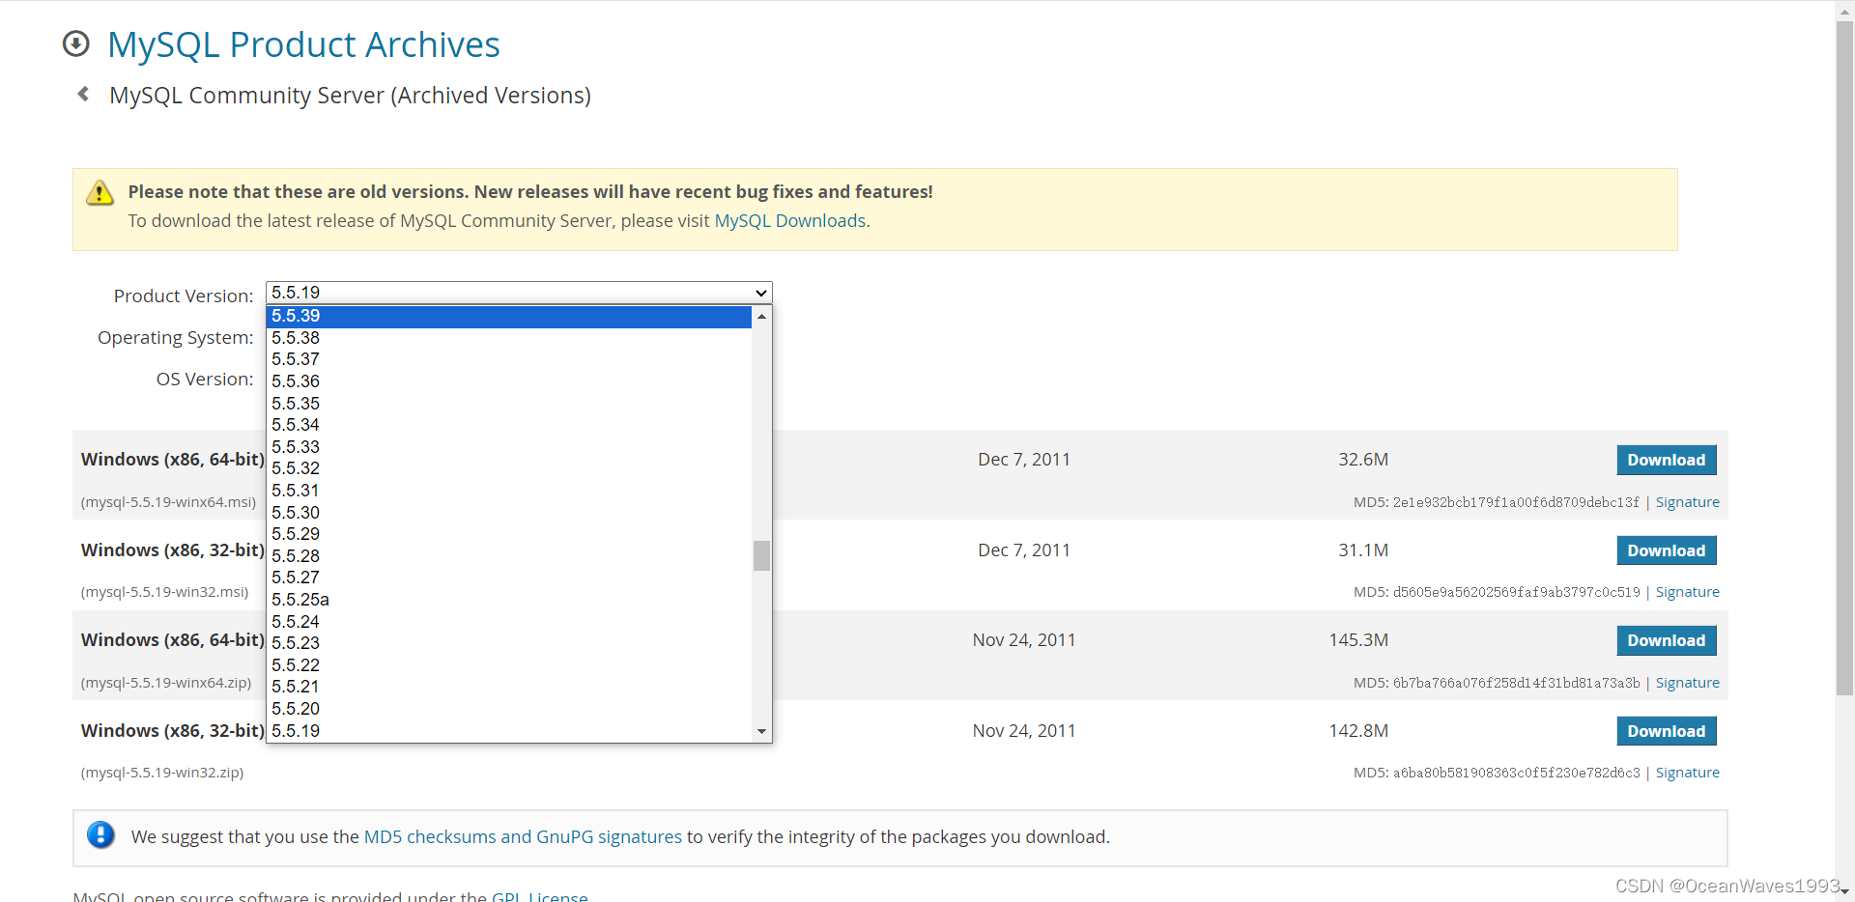Choose 5.5.36 in the version list
This screenshot has height=902, width=1855.
coord(509,381)
